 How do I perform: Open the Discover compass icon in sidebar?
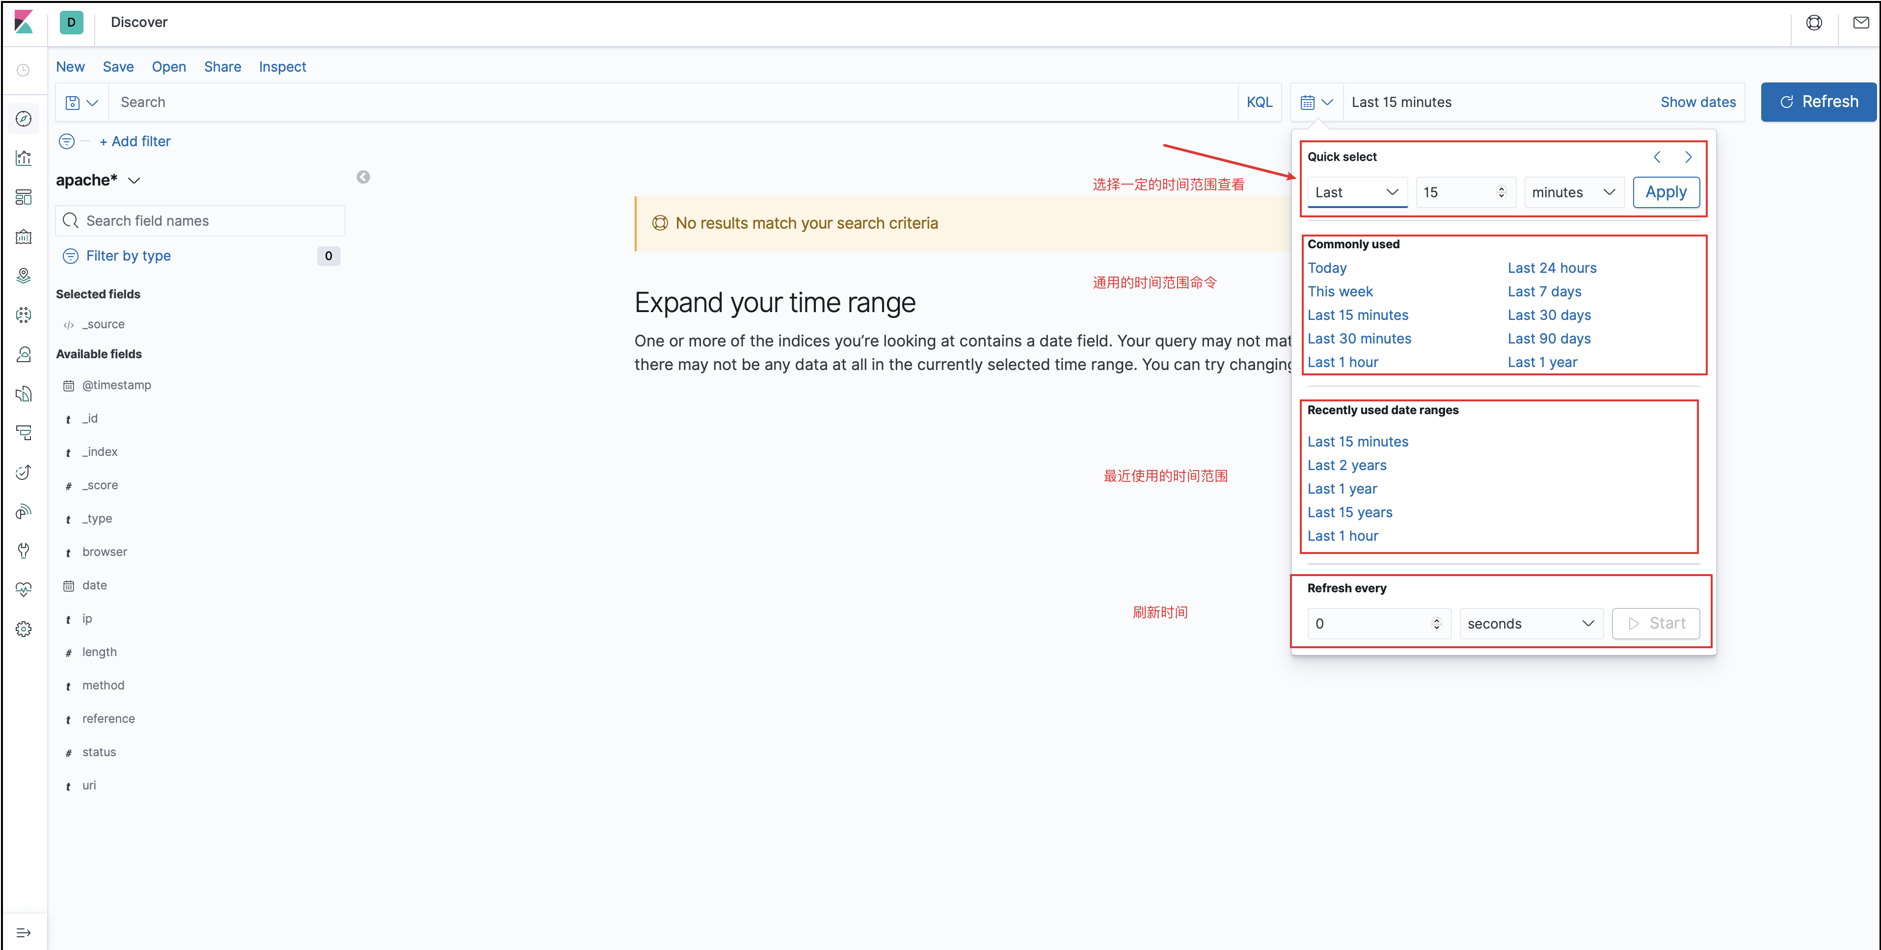[24, 119]
